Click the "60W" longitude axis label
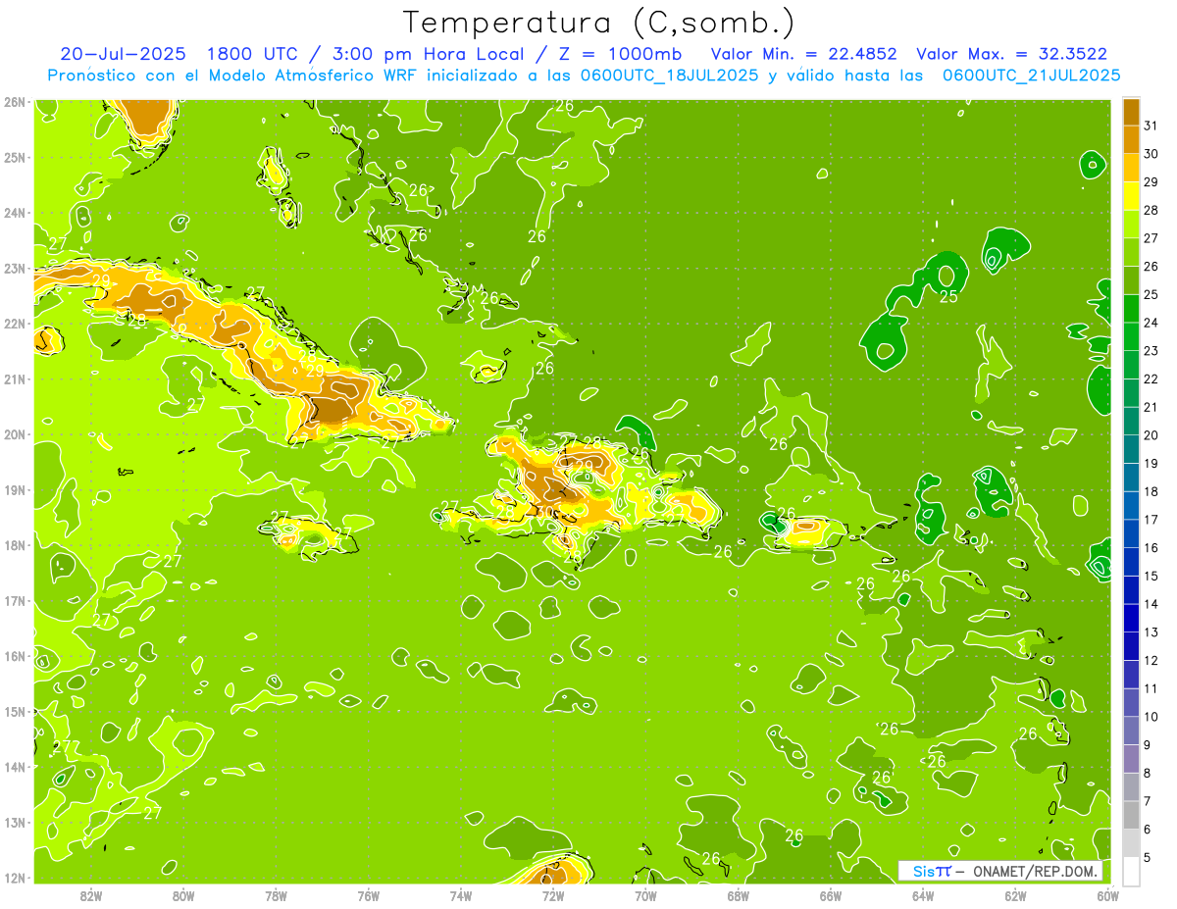 pyautogui.click(x=1108, y=895)
